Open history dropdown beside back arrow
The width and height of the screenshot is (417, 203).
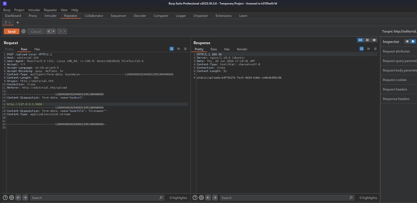(54, 31)
